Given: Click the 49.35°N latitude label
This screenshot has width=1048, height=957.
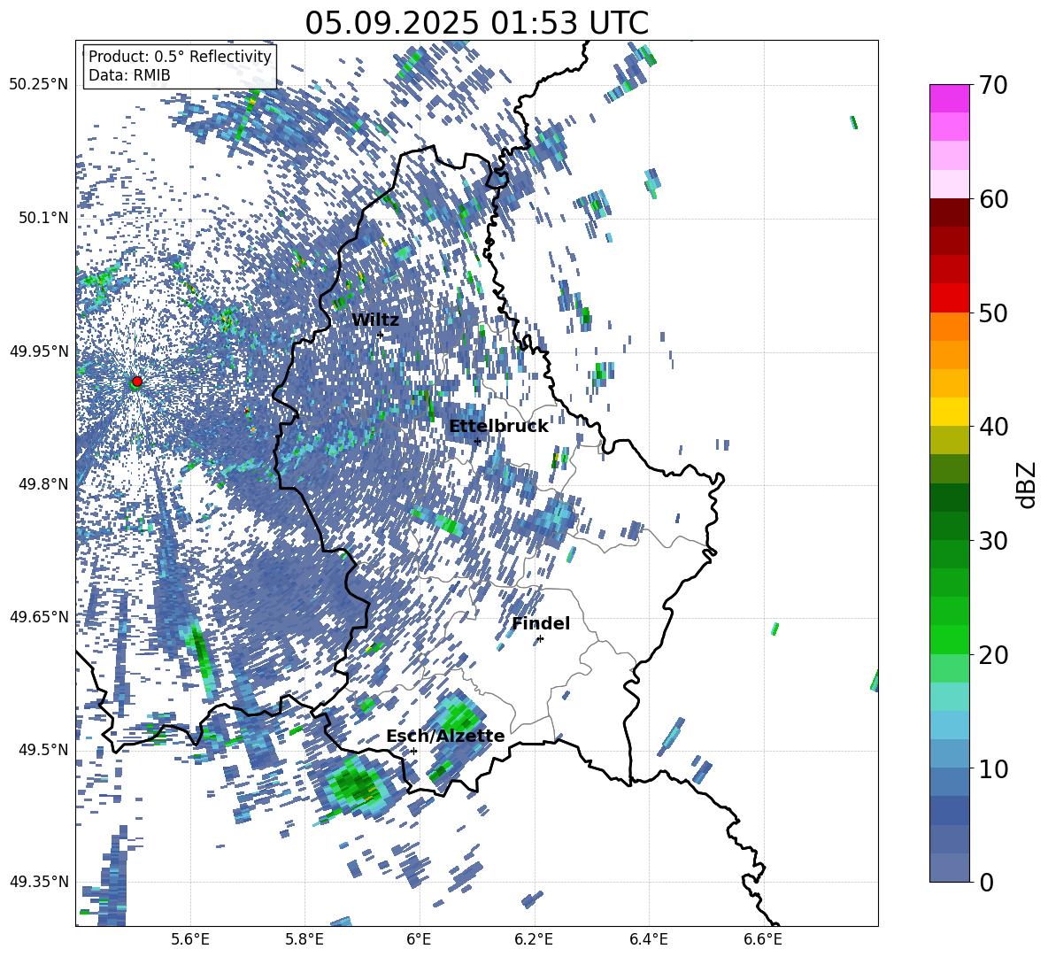Looking at the screenshot, I should (39, 882).
